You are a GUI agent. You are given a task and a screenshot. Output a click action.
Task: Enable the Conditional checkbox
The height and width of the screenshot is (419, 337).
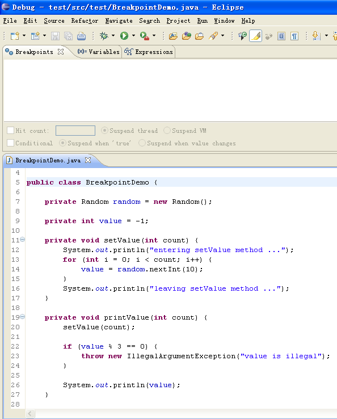click(x=10, y=143)
